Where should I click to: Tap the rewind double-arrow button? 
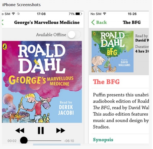click(20, 130)
